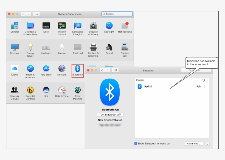Open Energy Saver settings
The image size is (225, 160).
coord(30,47)
